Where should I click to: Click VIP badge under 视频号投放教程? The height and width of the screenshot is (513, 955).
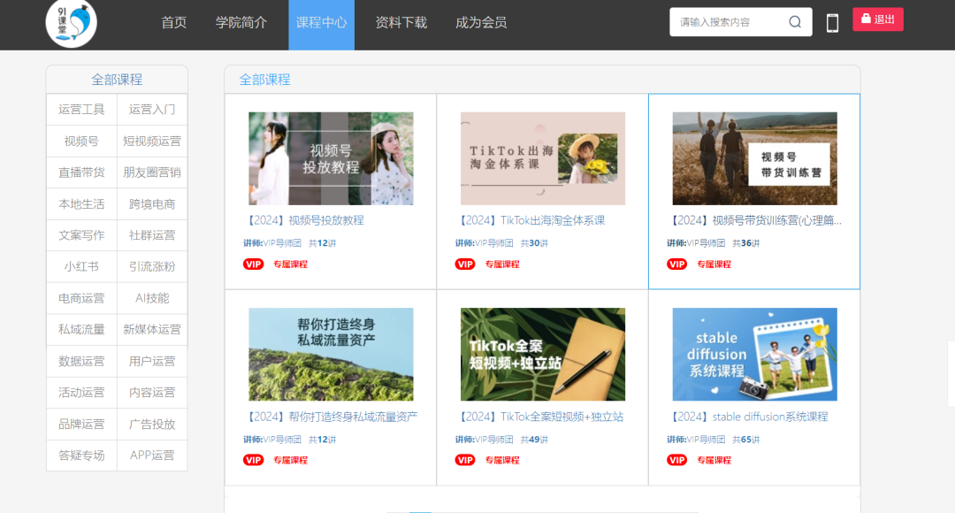(x=254, y=264)
